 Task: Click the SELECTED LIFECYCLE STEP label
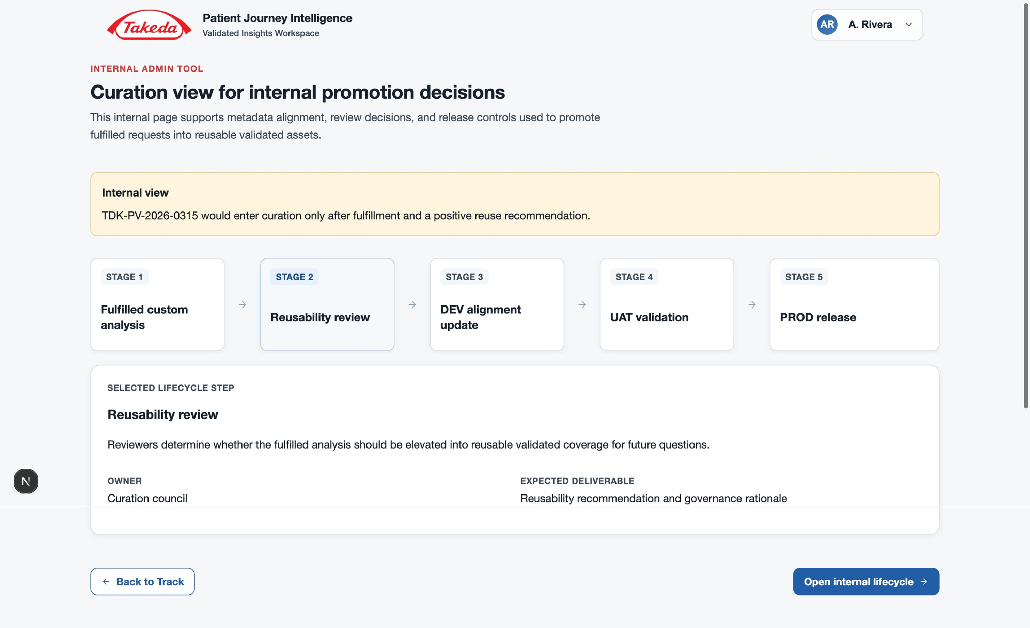tap(171, 388)
